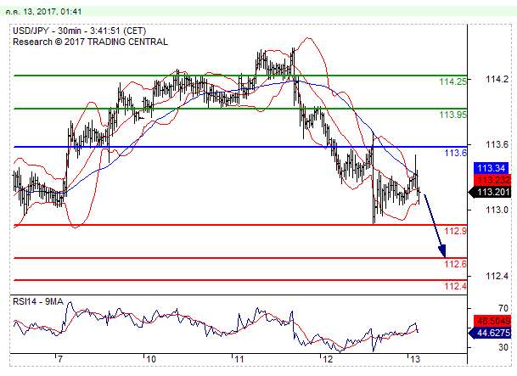Click the 'RSI14 - 9MA' indicator label
Image resolution: width=517 pixels, height=376 pixels.
pyautogui.click(x=38, y=301)
